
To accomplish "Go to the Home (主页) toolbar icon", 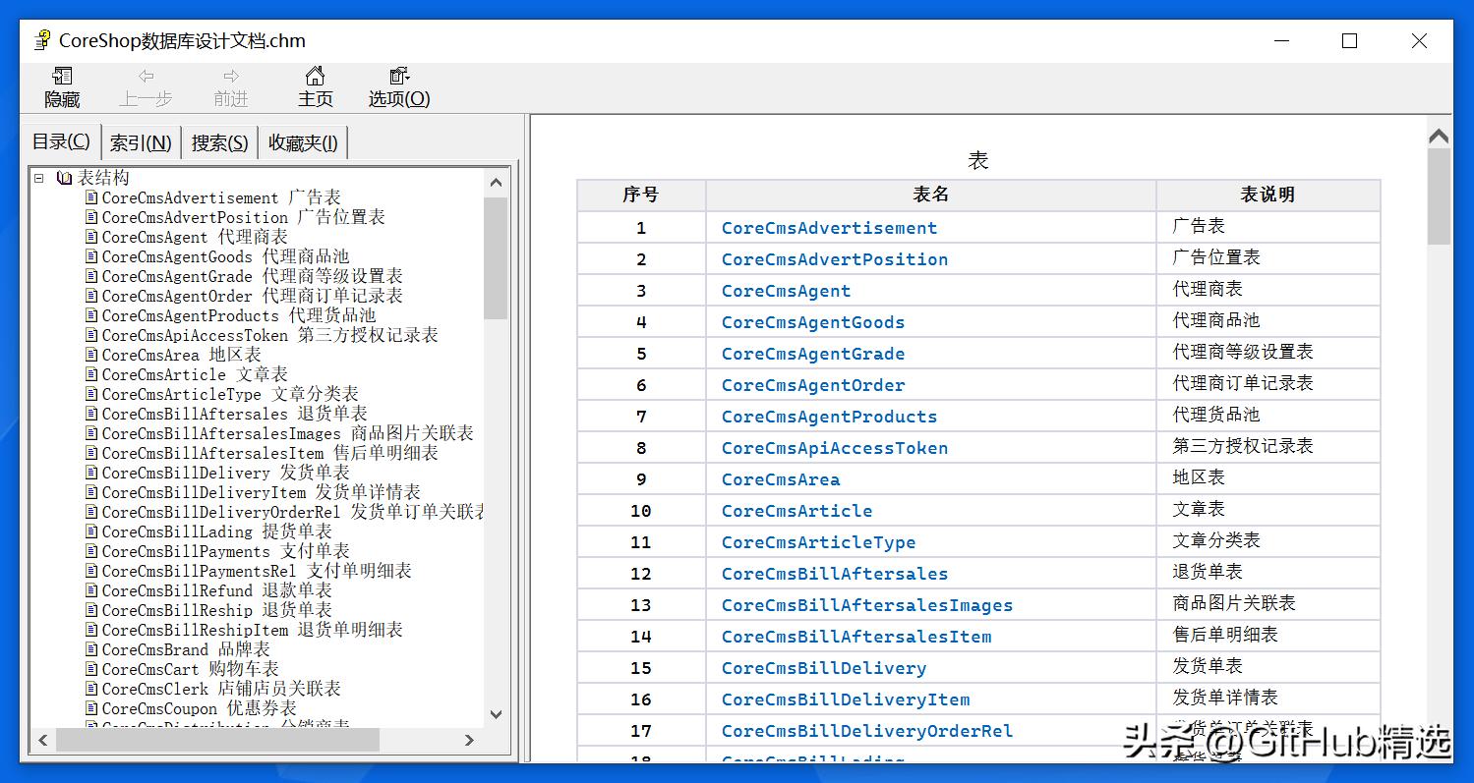I will coord(315,77).
